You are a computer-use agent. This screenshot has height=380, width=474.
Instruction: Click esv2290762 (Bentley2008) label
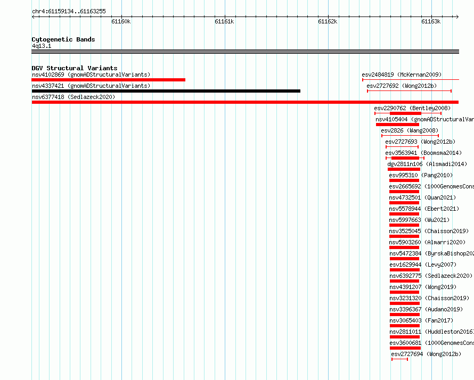click(412, 108)
